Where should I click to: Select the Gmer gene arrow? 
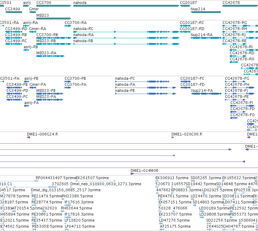pyautogui.click(x=32, y=12)
